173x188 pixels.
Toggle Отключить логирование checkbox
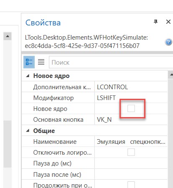point(131,152)
